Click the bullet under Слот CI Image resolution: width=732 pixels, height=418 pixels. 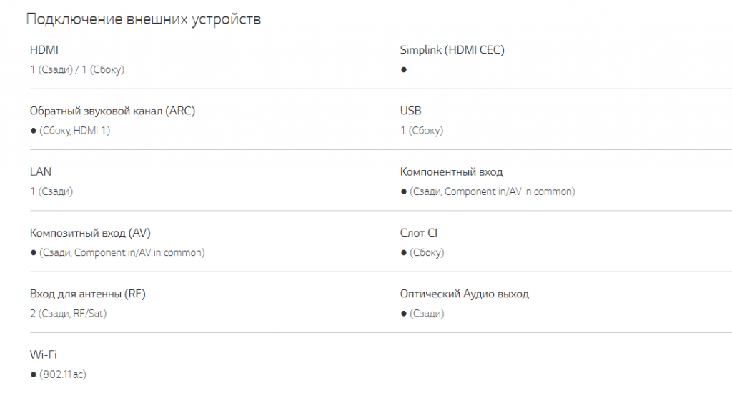[404, 253]
